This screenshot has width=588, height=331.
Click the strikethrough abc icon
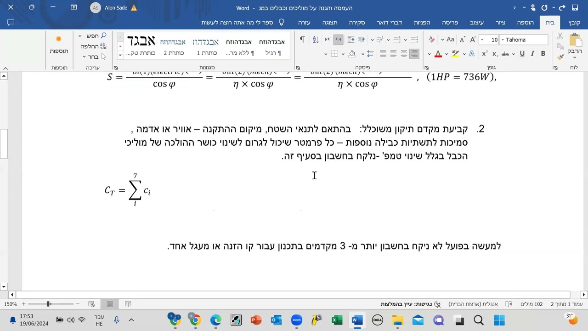coord(505,54)
